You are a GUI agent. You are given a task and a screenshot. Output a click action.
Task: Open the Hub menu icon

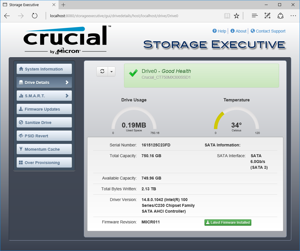255,16
